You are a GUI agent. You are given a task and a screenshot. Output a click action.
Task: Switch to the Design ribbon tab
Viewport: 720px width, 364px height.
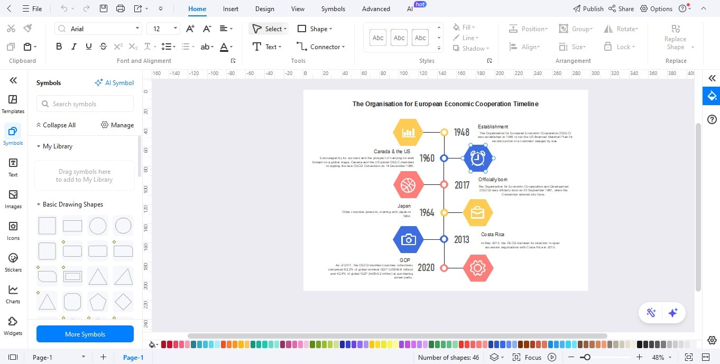[264, 8]
